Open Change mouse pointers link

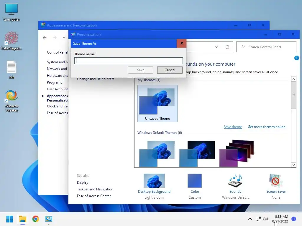(x=96, y=79)
